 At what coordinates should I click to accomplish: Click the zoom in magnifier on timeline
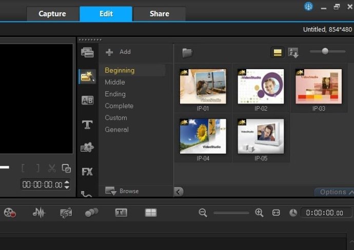click(259, 213)
